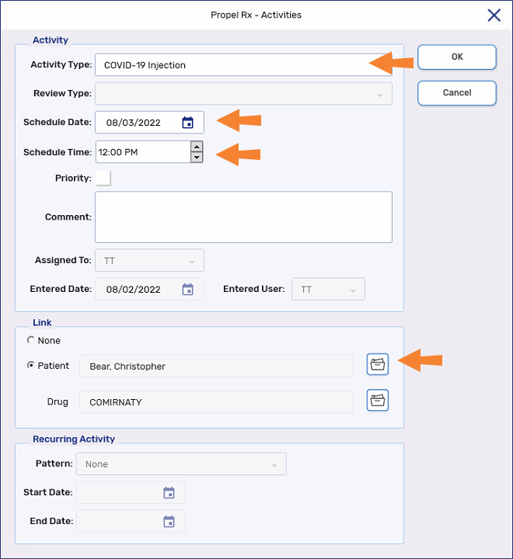Click into the Comment text box
Screen dimensions: 513x559
pos(243,217)
